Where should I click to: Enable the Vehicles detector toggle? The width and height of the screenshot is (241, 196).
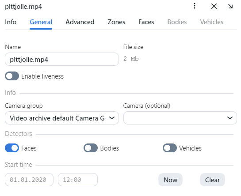[170, 148]
